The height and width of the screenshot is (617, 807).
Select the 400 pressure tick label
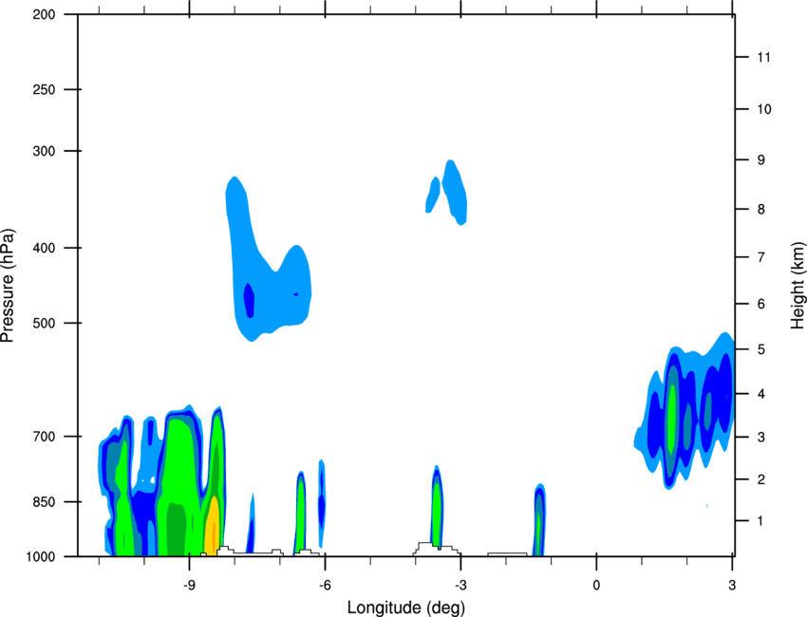point(44,248)
